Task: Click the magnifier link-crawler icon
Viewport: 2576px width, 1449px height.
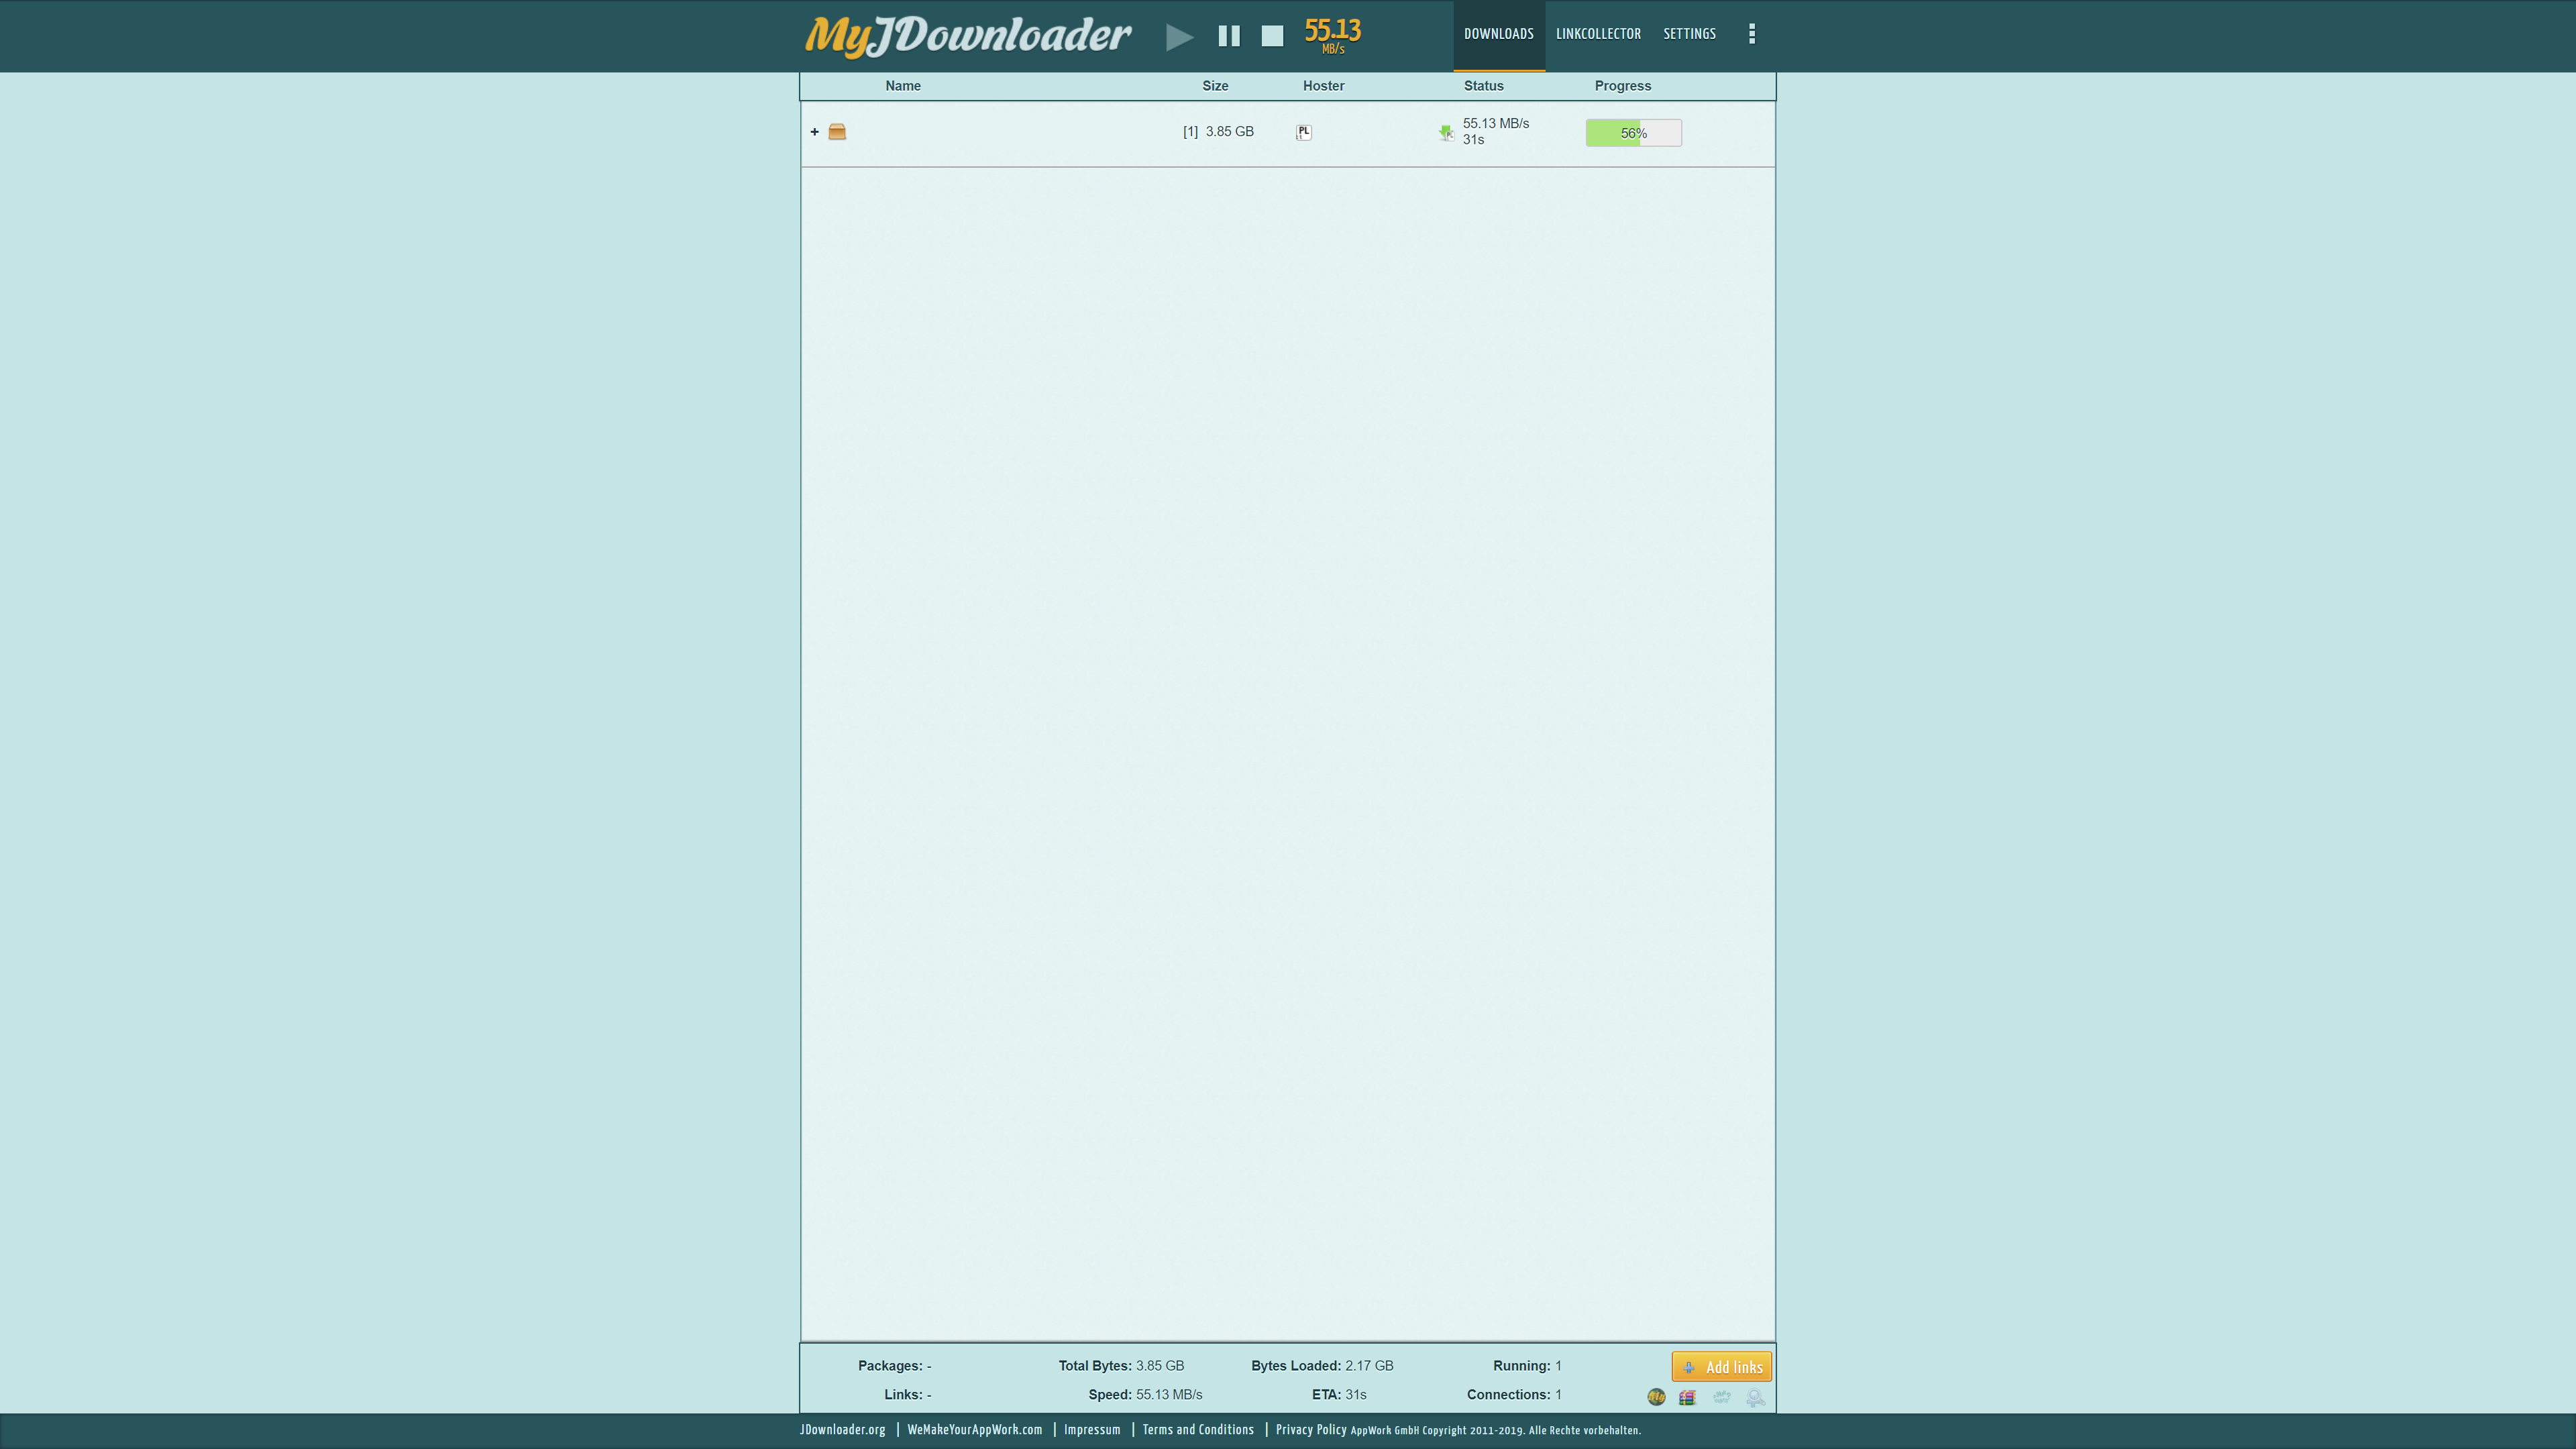Action: [1755, 1397]
